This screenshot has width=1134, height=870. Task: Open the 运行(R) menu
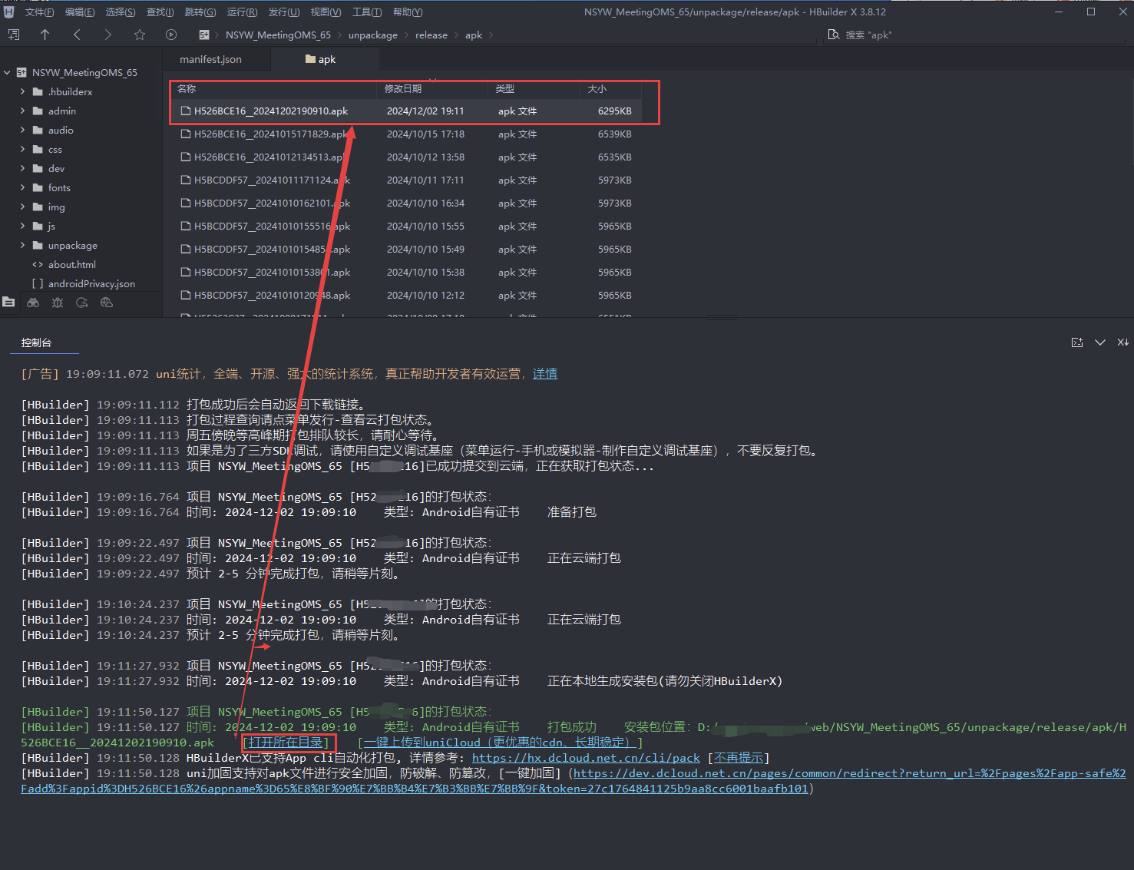(242, 12)
